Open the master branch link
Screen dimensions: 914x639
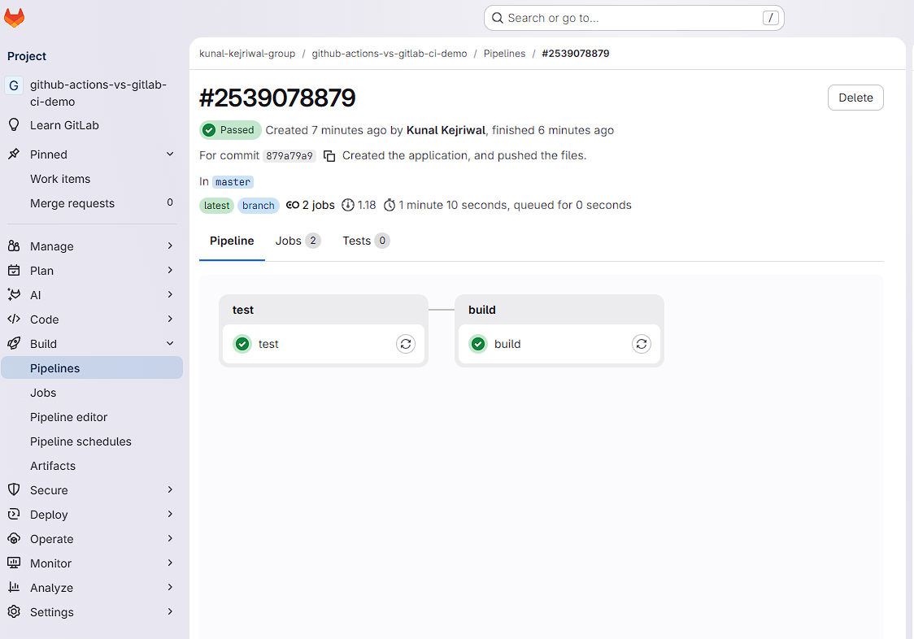click(x=233, y=182)
